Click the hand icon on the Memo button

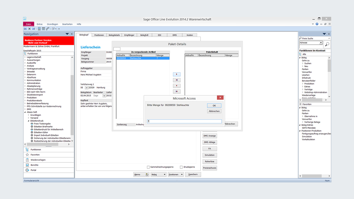pyautogui.click(x=147, y=175)
